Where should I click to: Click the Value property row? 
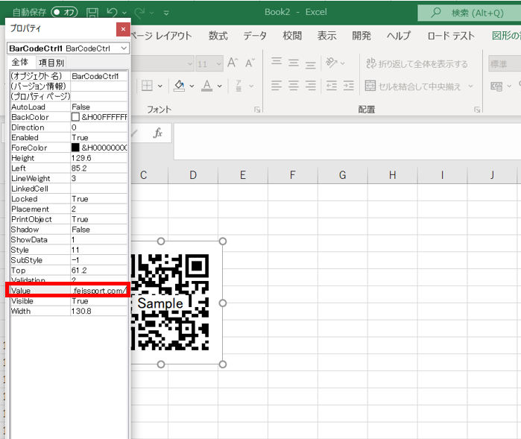(69, 291)
